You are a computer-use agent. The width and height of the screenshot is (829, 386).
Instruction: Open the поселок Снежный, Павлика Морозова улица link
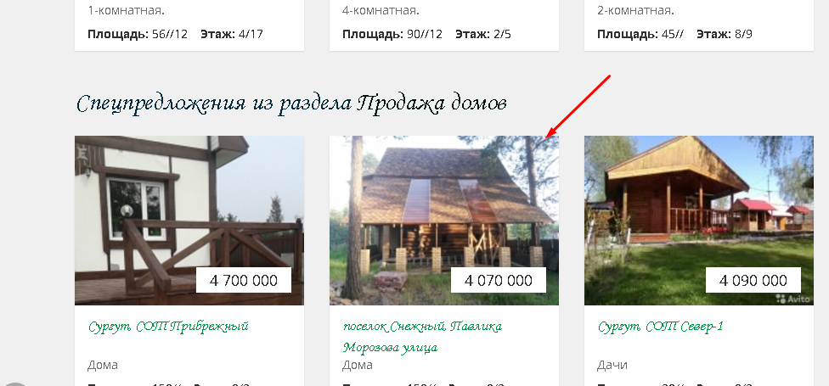pyautogui.click(x=422, y=337)
